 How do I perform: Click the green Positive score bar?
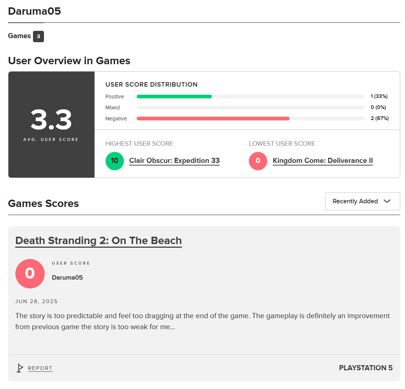click(174, 97)
